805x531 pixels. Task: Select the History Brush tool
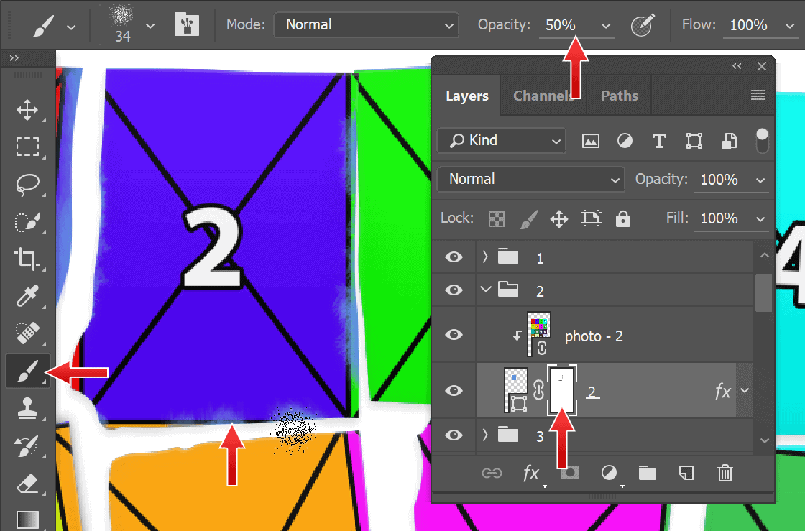pyautogui.click(x=27, y=445)
